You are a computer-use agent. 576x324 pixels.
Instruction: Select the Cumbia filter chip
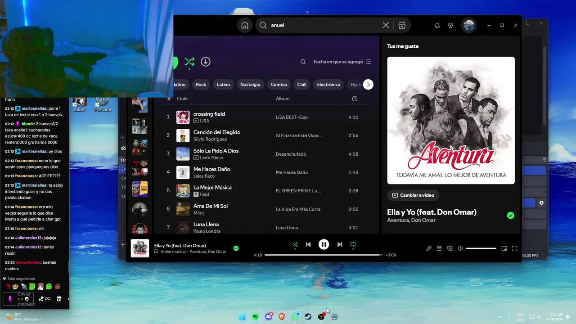pyautogui.click(x=279, y=85)
